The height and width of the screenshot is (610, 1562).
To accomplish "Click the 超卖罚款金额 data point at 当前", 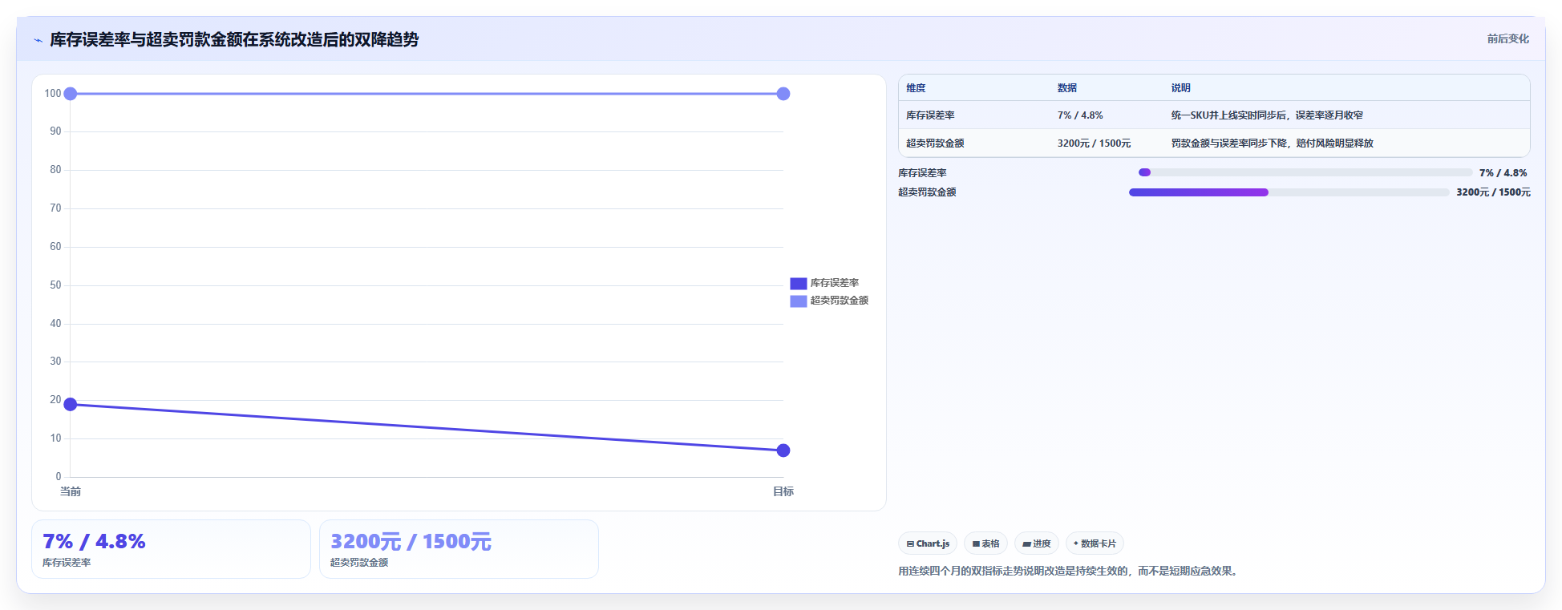I will pos(71,94).
